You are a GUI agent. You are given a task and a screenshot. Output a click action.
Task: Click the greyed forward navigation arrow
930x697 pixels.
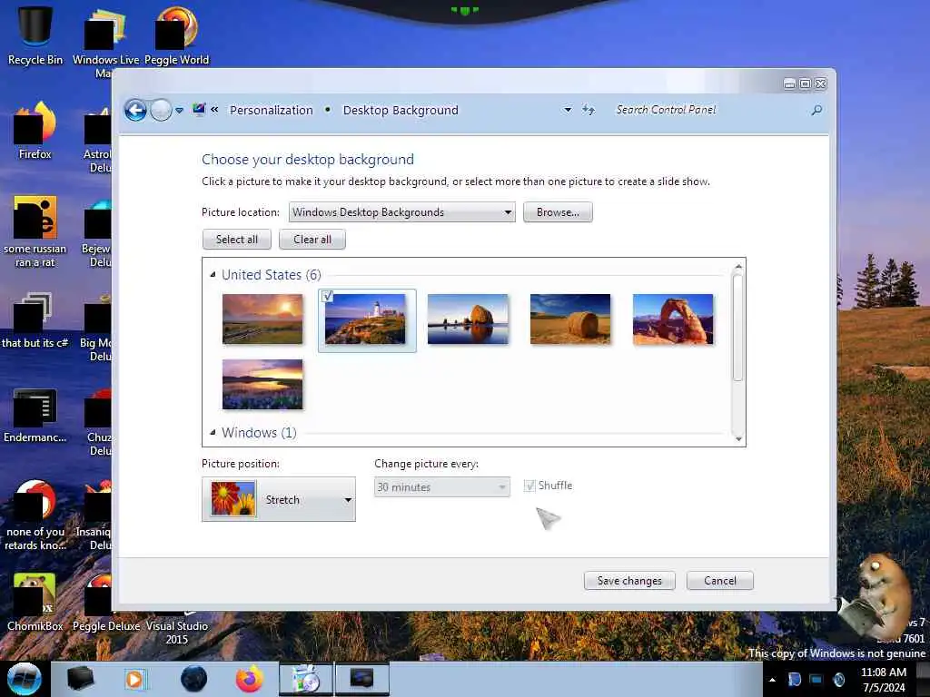click(x=161, y=110)
